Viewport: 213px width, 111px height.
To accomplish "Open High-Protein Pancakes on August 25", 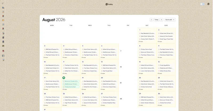I will 71,103.
